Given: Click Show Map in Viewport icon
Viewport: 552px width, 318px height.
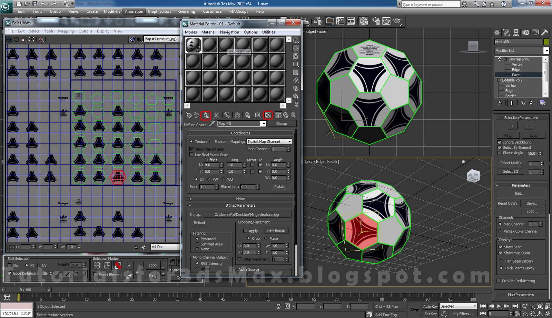Looking at the screenshot, I should pos(268,115).
